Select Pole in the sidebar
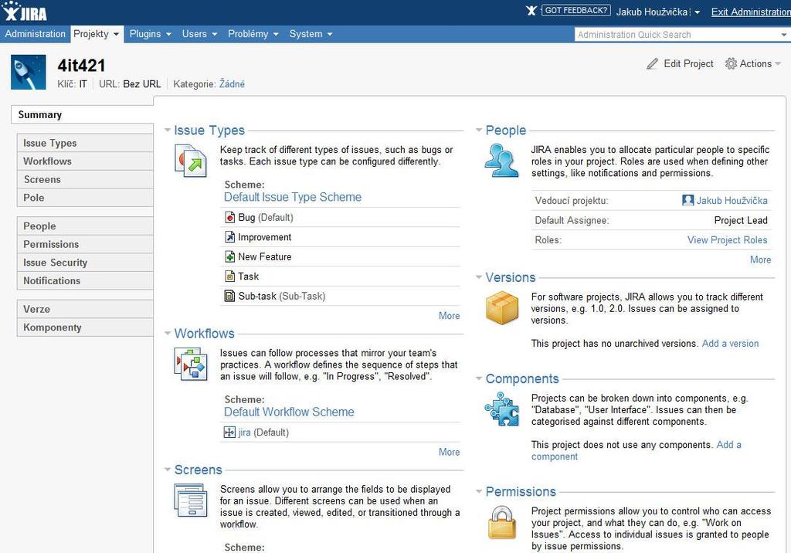Screen dimensions: 791x553 [x=85, y=197]
